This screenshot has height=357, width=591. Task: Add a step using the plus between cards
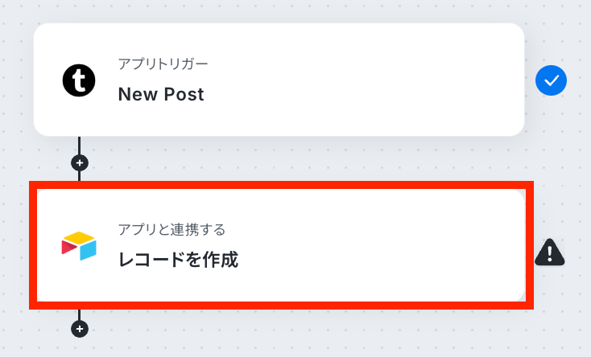click(x=79, y=162)
